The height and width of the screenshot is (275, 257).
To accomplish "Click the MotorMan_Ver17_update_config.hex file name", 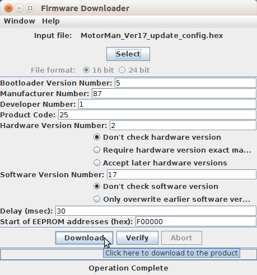I will [x=152, y=35].
